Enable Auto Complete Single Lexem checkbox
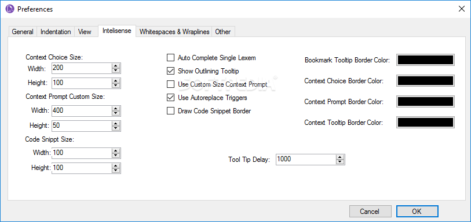471x222 pixels. [x=170, y=57]
